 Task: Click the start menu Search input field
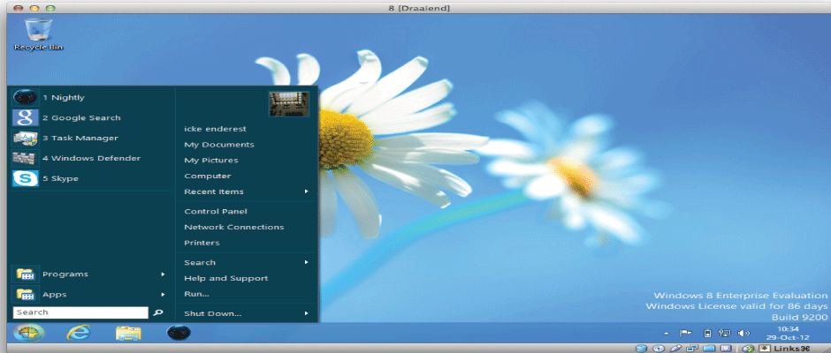point(80,312)
